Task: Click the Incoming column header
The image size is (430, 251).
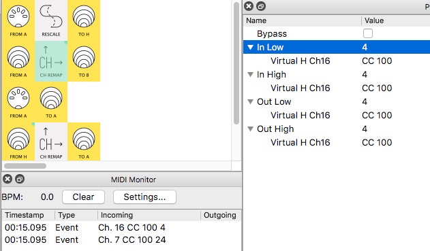Action: 149,215
